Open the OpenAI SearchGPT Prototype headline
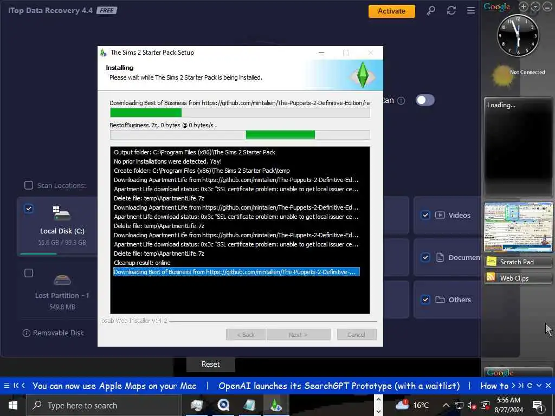 [x=339, y=386]
